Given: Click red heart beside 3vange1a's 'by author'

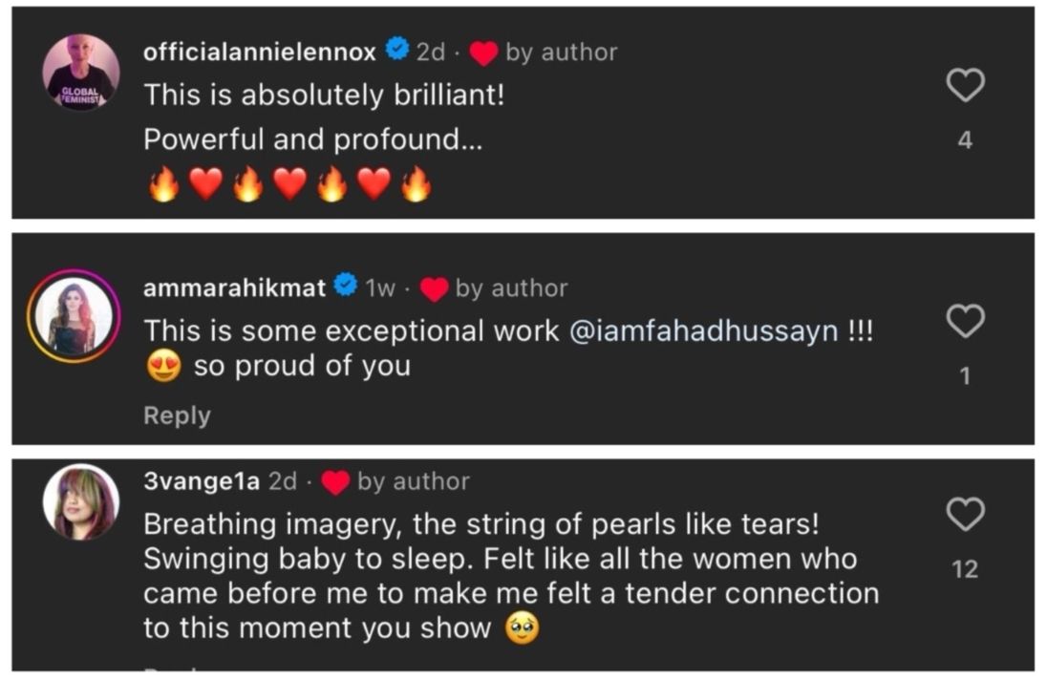Looking at the screenshot, I should [x=336, y=483].
